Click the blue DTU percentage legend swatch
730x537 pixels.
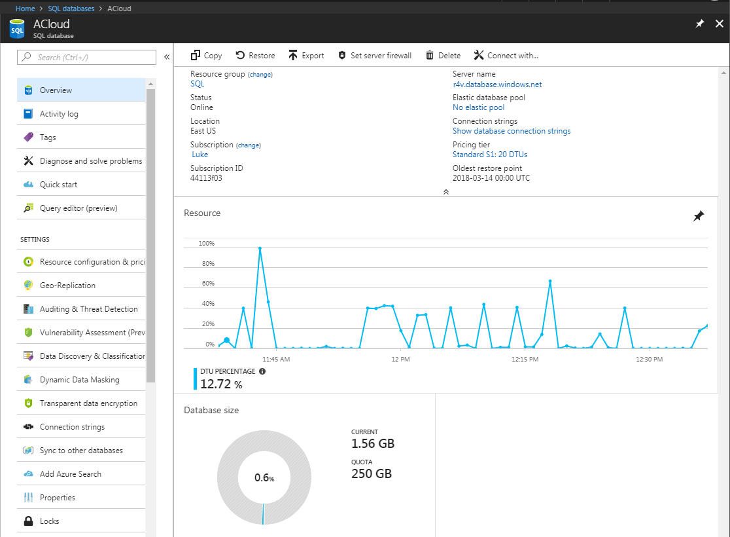point(195,379)
